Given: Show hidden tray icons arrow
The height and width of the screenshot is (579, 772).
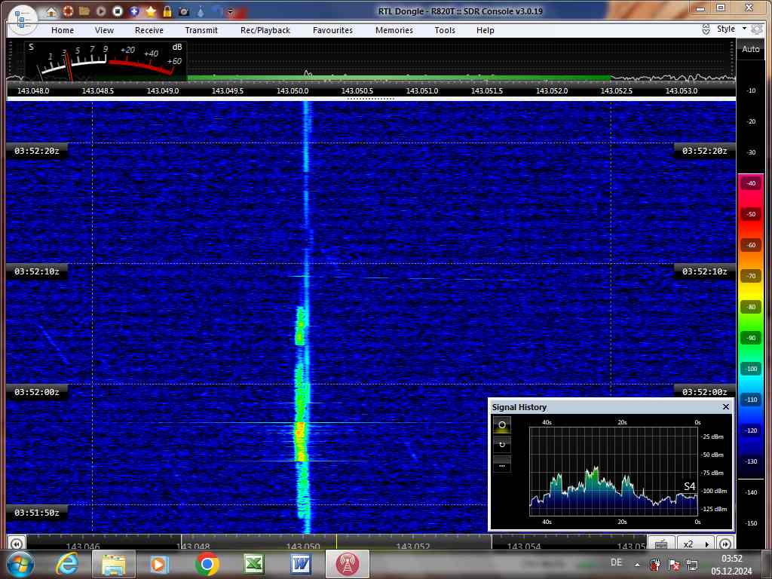Looking at the screenshot, I should [637, 565].
